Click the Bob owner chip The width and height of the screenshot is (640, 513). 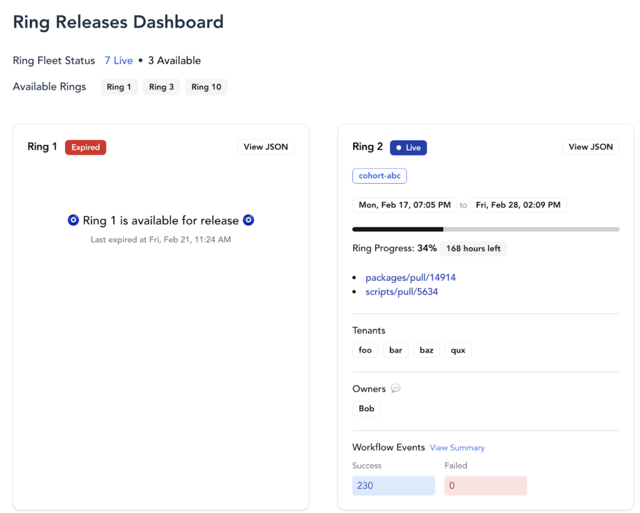pyautogui.click(x=366, y=408)
